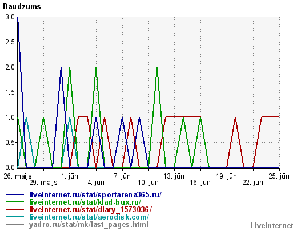Click the LiveInternet watermark text

(x=272, y=226)
